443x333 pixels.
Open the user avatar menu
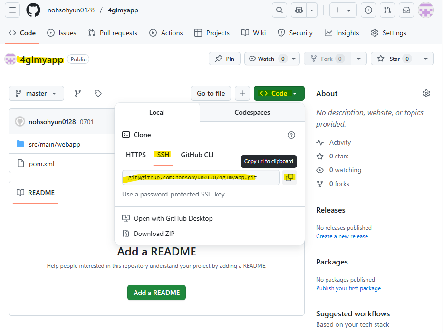pos(426,10)
